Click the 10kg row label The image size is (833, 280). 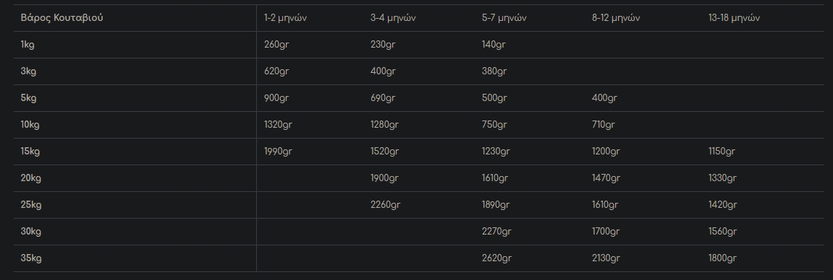click(30, 125)
